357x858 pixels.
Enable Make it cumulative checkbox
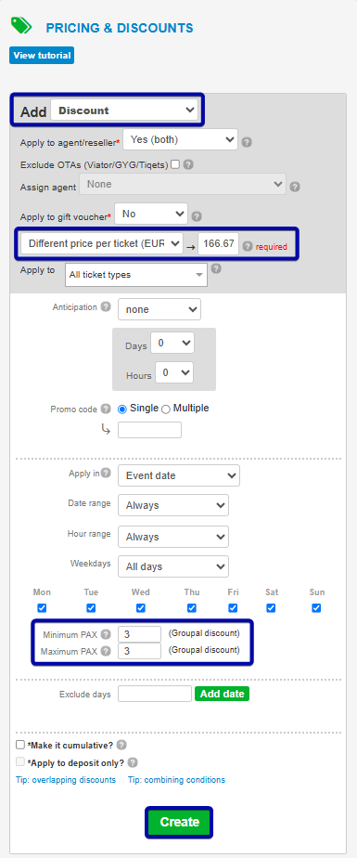pyautogui.click(x=20, y=745)
